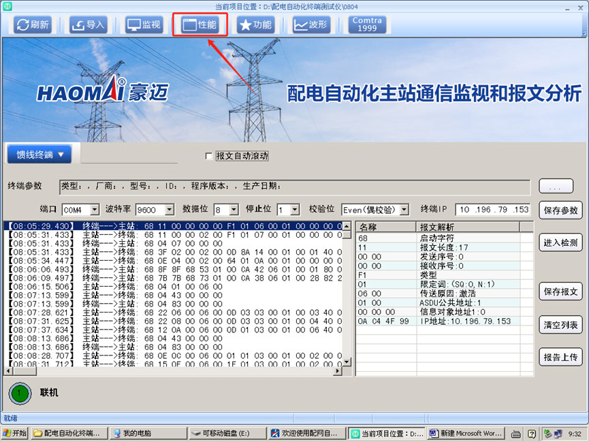
Task: Click the green 联机 connection indicator
Action: click(x=21, y=393)
